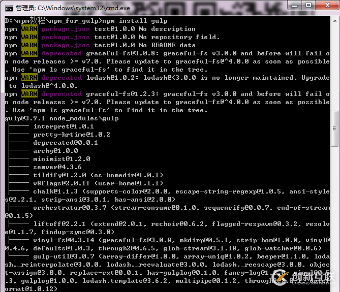
Task: Click 'strip-ansi@3.0.1' in the output
Action: 74,200
